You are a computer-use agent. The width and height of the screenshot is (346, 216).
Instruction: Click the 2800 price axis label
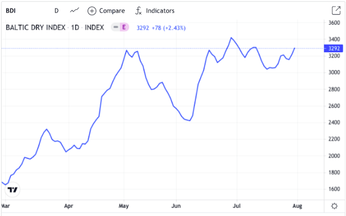[x=334, y=89]
